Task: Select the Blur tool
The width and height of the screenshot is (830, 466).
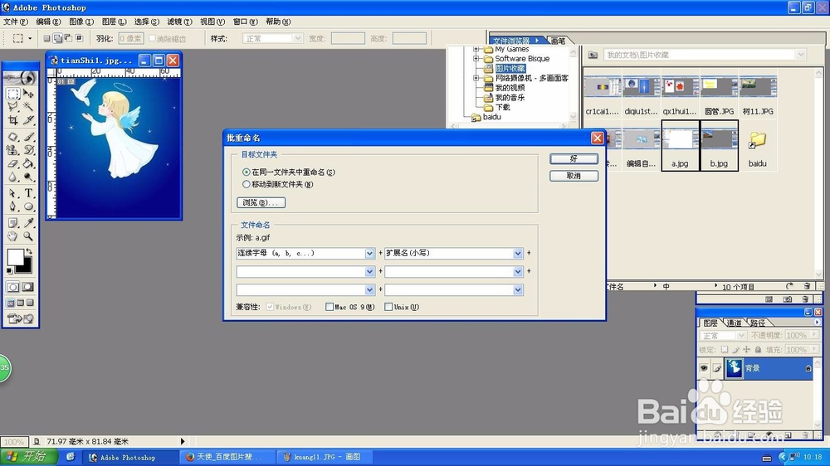Action: click(12, 177)
